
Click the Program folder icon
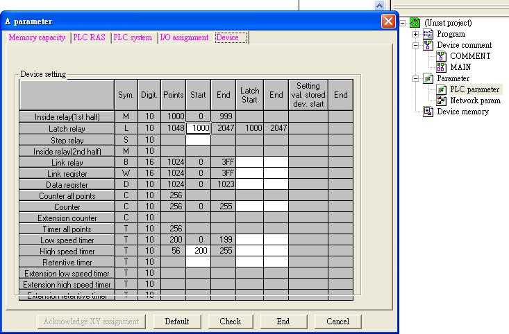tap(428, 34)
